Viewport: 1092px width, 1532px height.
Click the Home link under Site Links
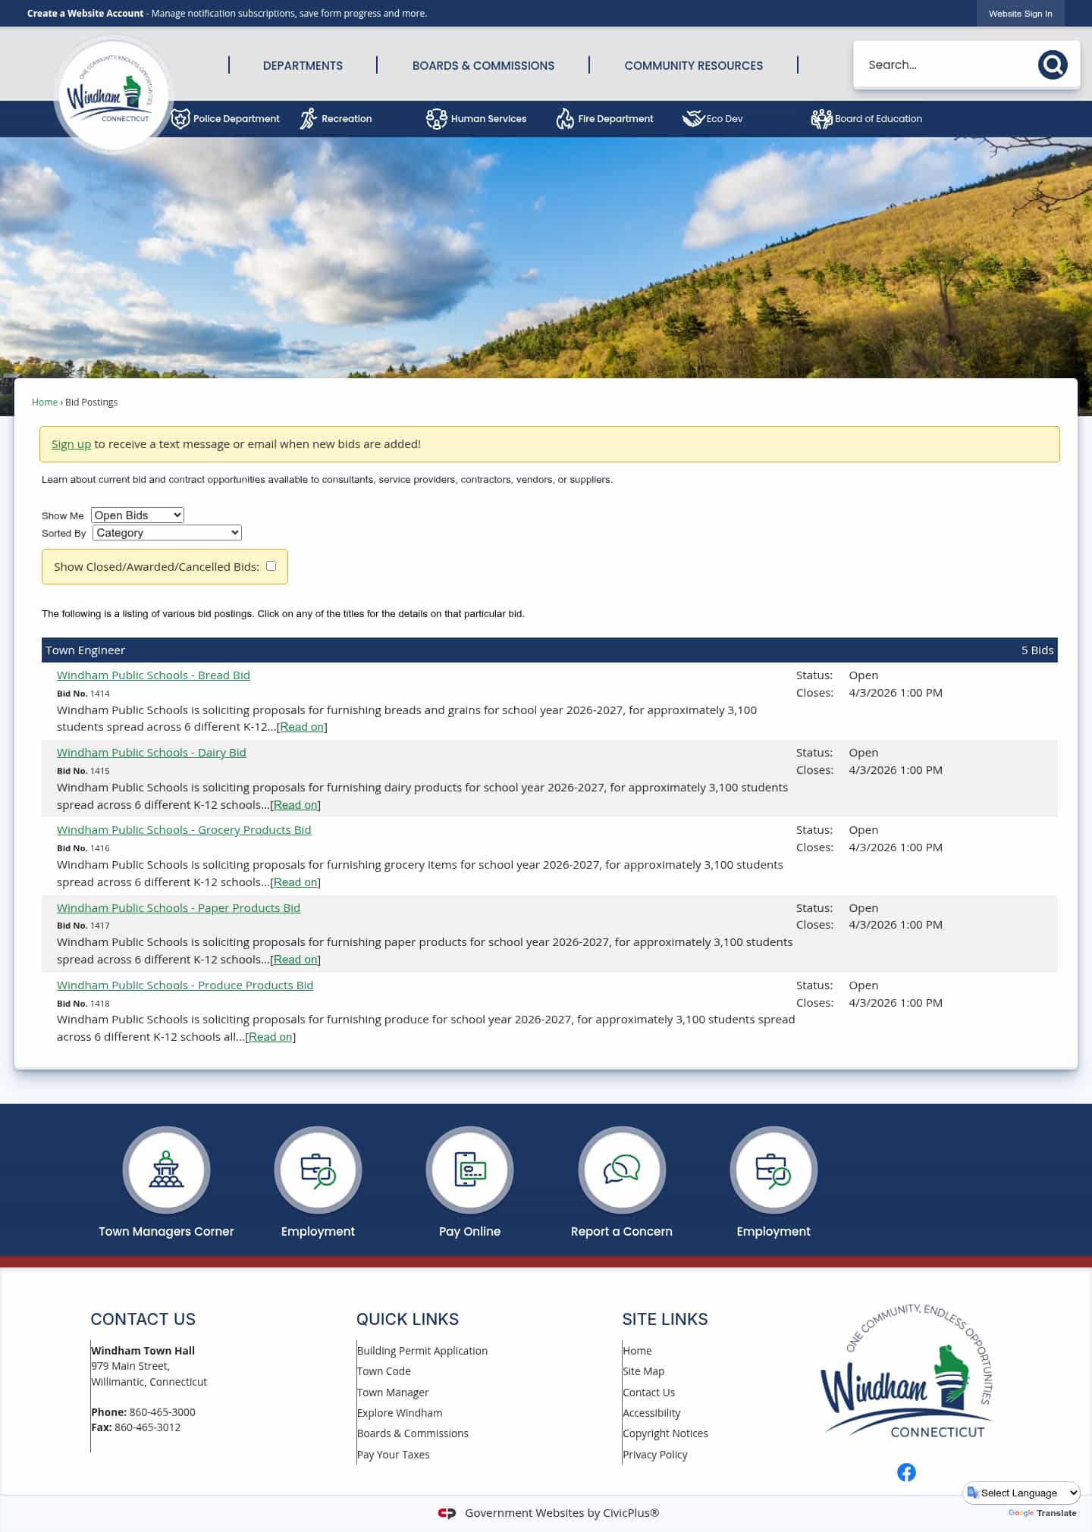coord(637,1351)
